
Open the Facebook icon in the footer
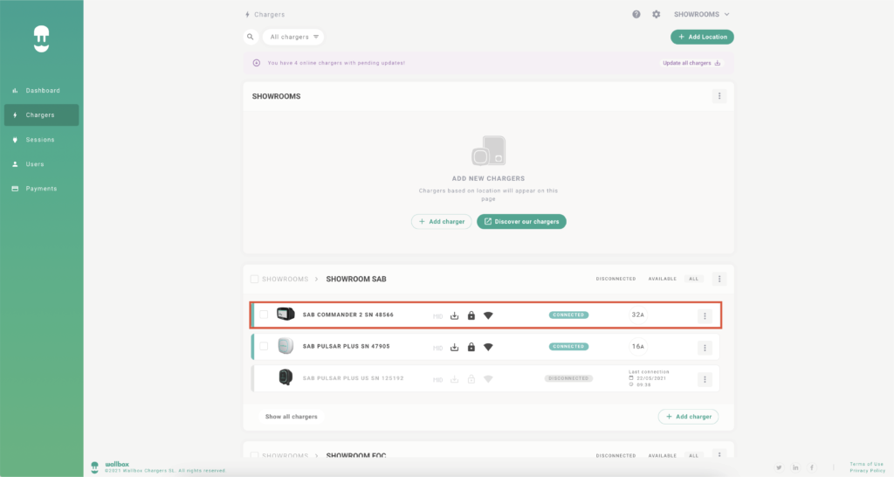pos(812,468)
